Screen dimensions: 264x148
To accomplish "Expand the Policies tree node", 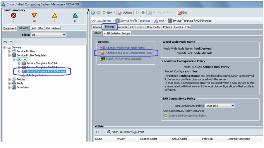I will coord(9,79).
